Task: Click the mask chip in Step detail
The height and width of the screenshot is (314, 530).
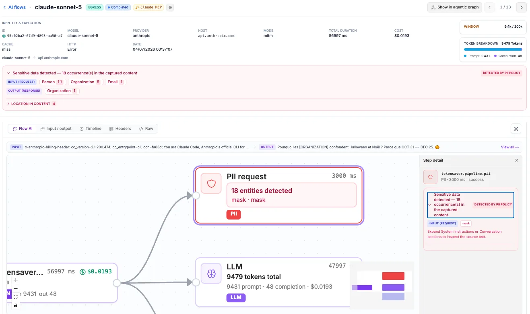Action: 466,224
